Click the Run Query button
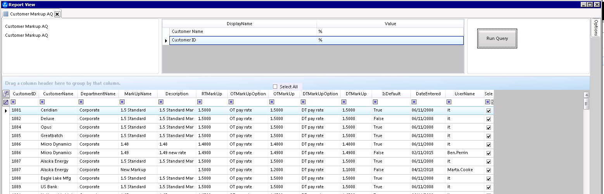The image size is (604, 194). coord(497,38)
